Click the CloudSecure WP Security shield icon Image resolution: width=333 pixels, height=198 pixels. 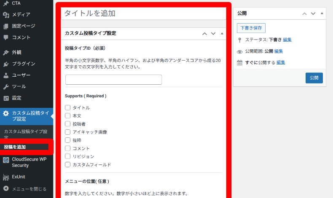pos(6,160)
